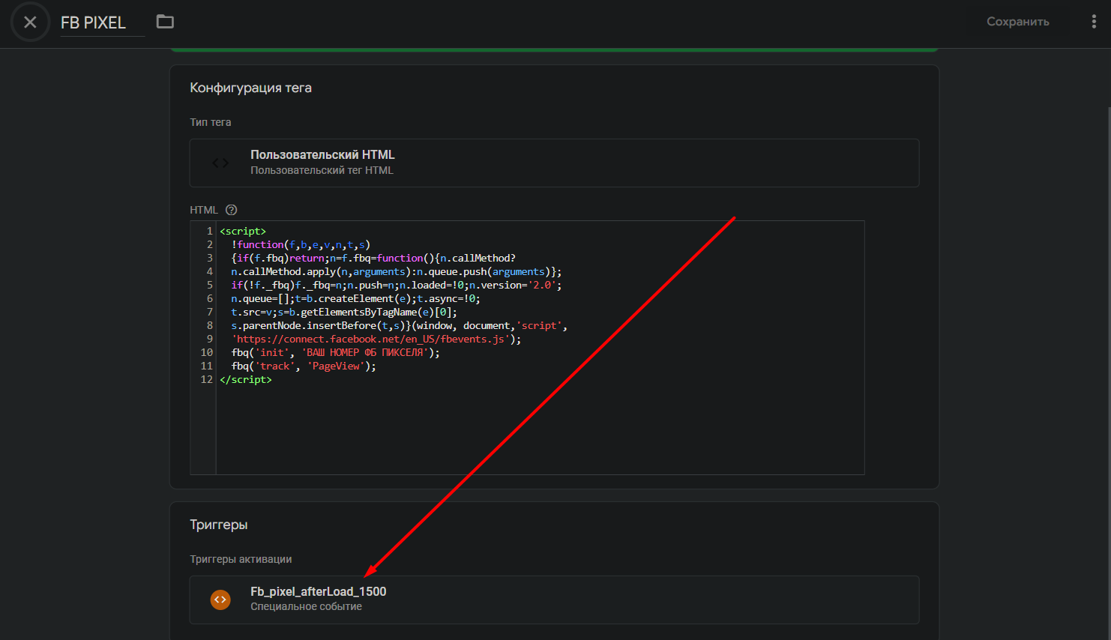The height and width of the screenshot is (640, 1111).
Task: Click line 6 with n.queue code
Action: 355,298
